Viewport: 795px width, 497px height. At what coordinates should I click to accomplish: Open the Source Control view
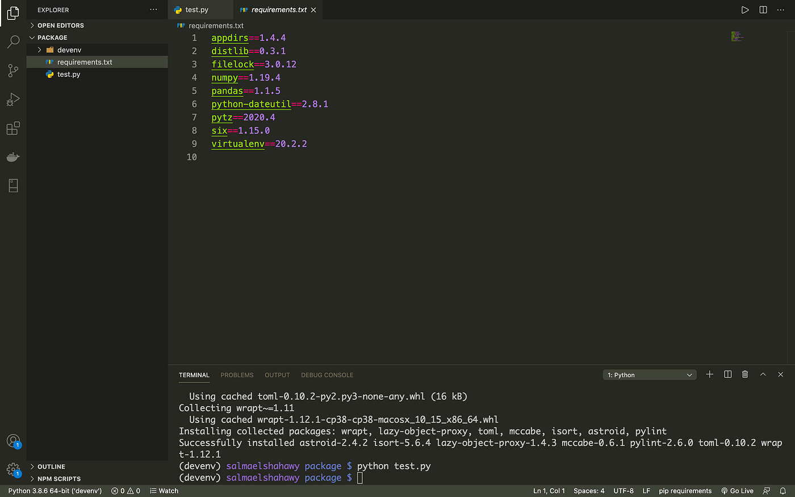[x=13, y=70]
